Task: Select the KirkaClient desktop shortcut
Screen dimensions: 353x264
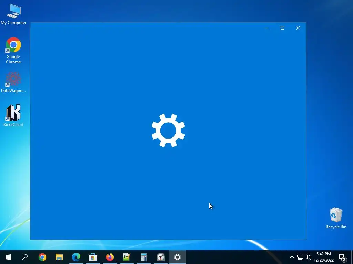Action: [13, 115]
